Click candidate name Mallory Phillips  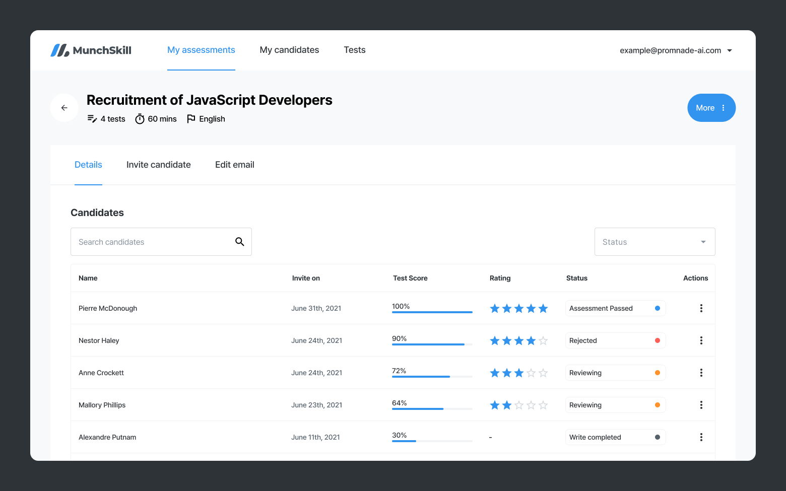pyautogui.click(x=102, y=405)
